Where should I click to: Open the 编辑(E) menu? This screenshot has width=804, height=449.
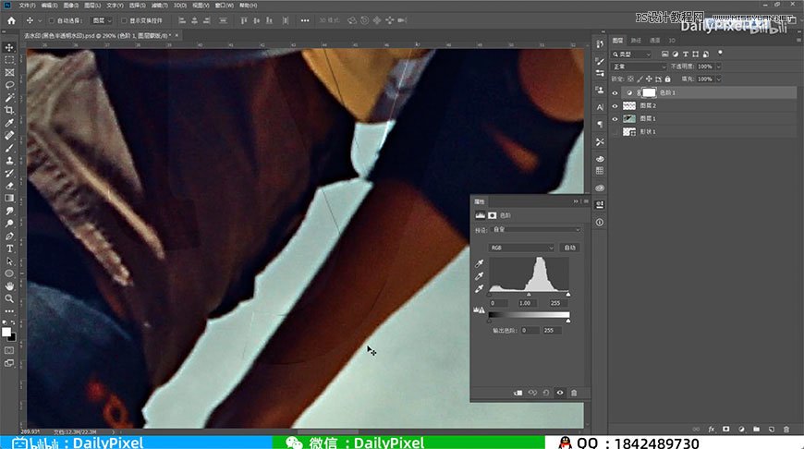[x=49, y=6]
